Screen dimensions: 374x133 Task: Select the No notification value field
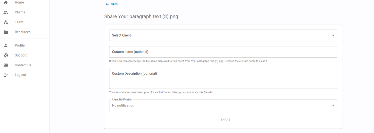click(x=223, y=105)
